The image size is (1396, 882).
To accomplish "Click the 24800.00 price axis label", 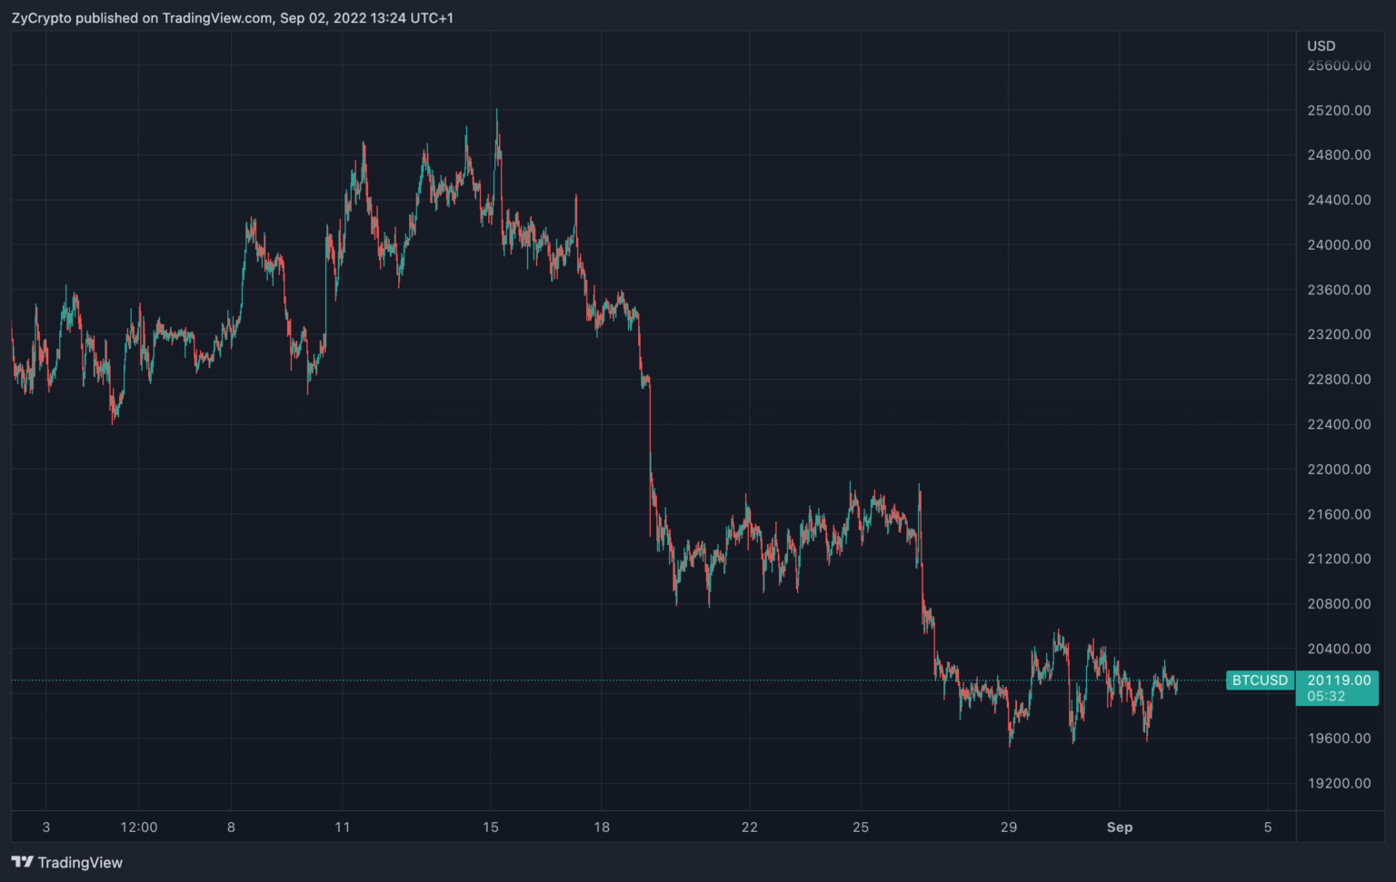I will click(1339, 155).
